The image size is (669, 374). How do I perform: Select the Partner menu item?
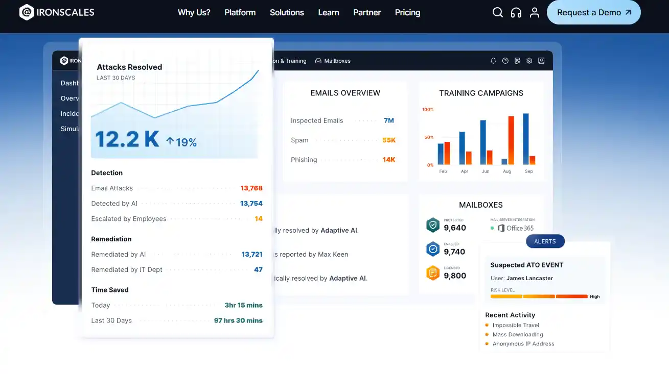367,13
